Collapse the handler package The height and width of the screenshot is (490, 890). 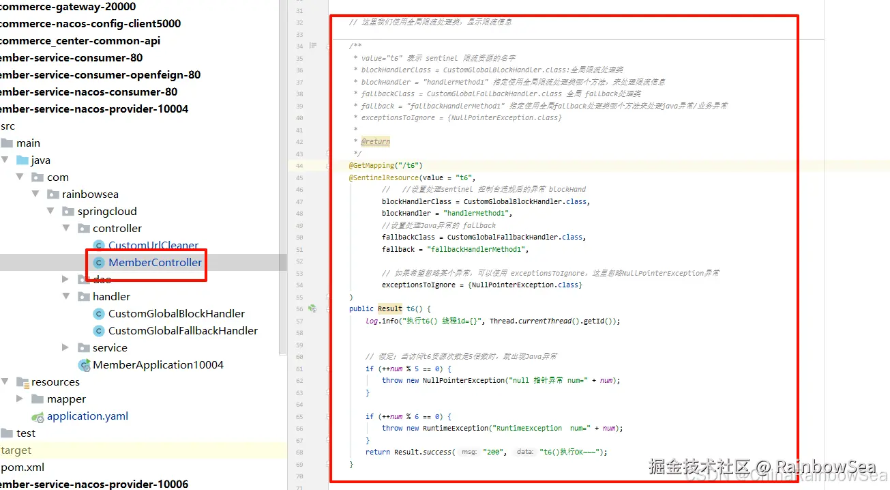coord(66,297)
